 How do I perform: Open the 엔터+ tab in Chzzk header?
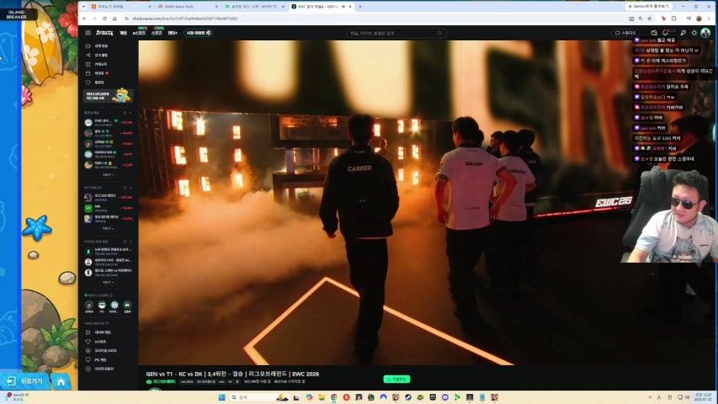pos(173,33)
